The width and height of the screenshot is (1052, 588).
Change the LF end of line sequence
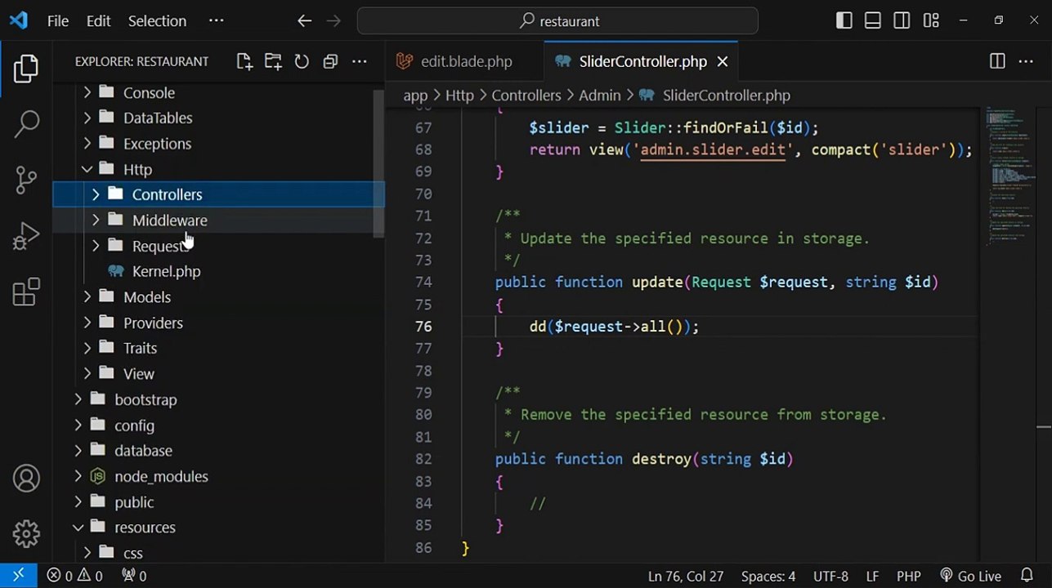872,576
